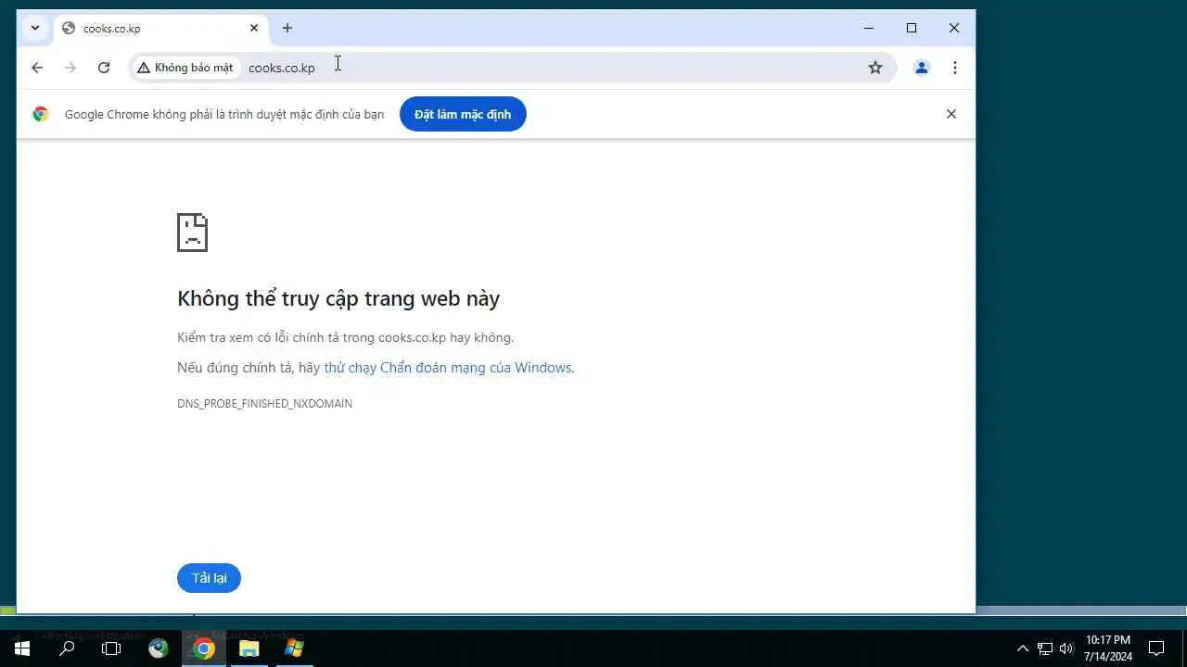Open File Explorer from the taskbar
The image size is (1187, 667).
tap(249, 648)
